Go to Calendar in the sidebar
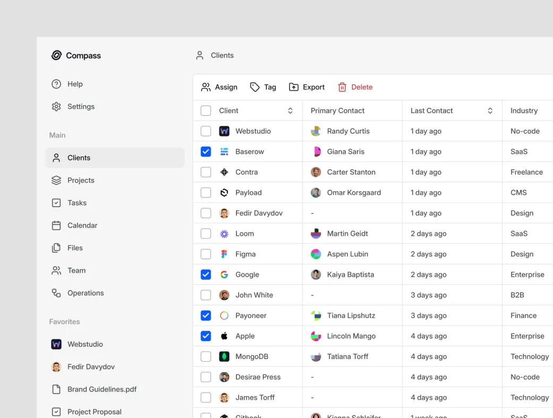Screen dimensions: 553x418 pos(82,226)
